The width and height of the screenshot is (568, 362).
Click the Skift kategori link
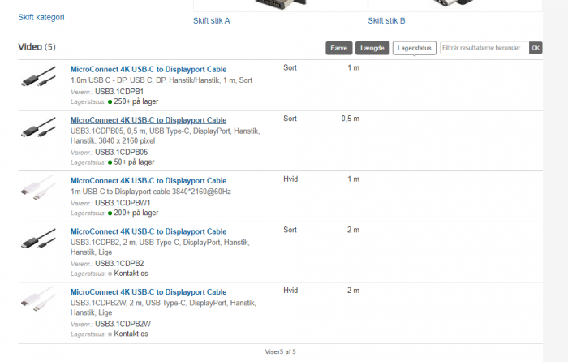(x=41, y=17)
